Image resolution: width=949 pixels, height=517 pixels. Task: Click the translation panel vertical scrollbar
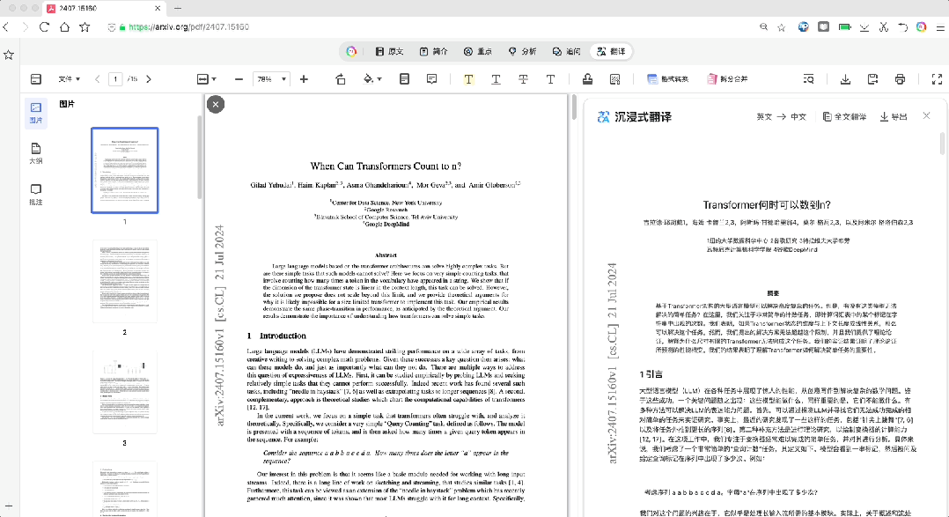pyautogui.click(x=942, y=144)
